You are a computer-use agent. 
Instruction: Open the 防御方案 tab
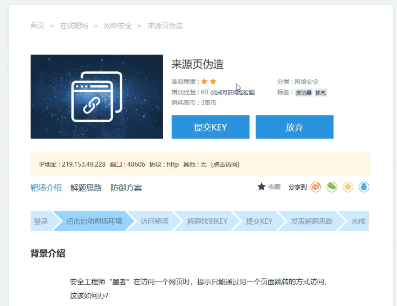coord(126,188)
